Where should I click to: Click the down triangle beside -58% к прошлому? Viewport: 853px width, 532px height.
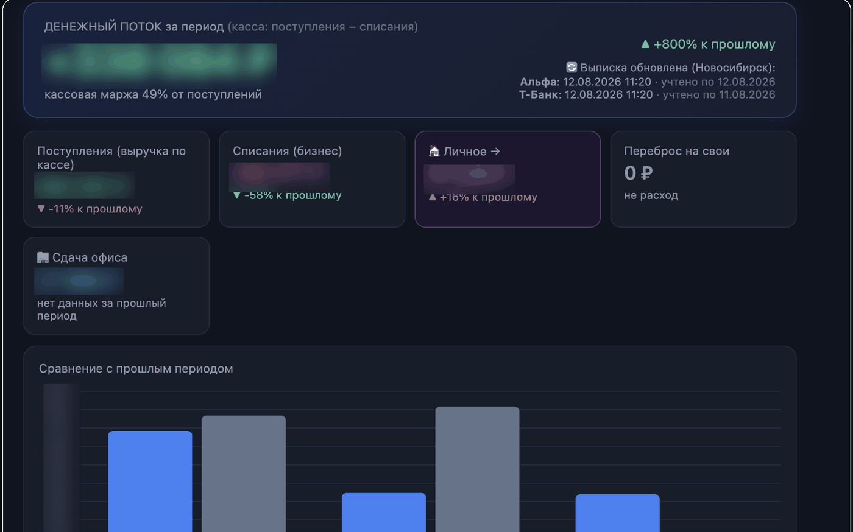pyautogui.click(x=237, y=195)
